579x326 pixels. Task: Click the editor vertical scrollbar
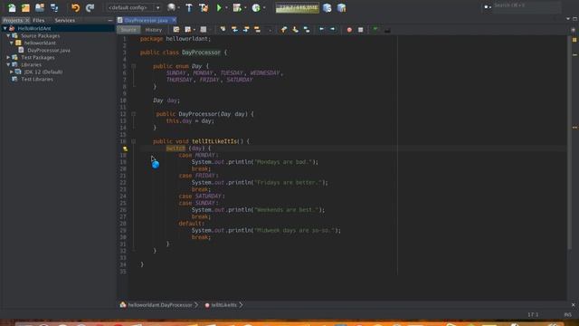tap(569, 142)
